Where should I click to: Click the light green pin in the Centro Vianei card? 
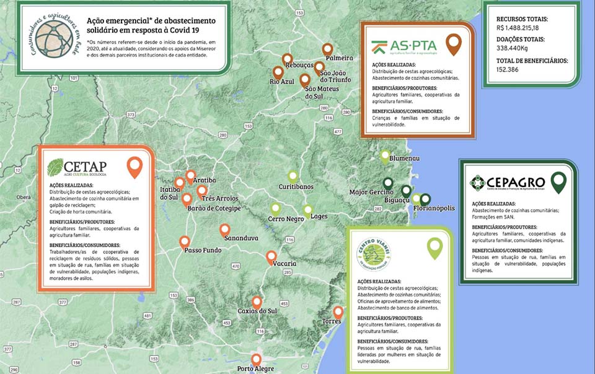(x=434, y=248)
